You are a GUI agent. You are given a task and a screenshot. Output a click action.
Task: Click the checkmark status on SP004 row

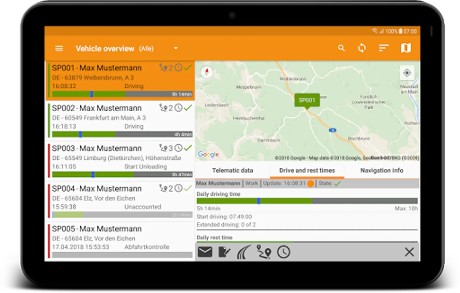click(x=188, y=188)
